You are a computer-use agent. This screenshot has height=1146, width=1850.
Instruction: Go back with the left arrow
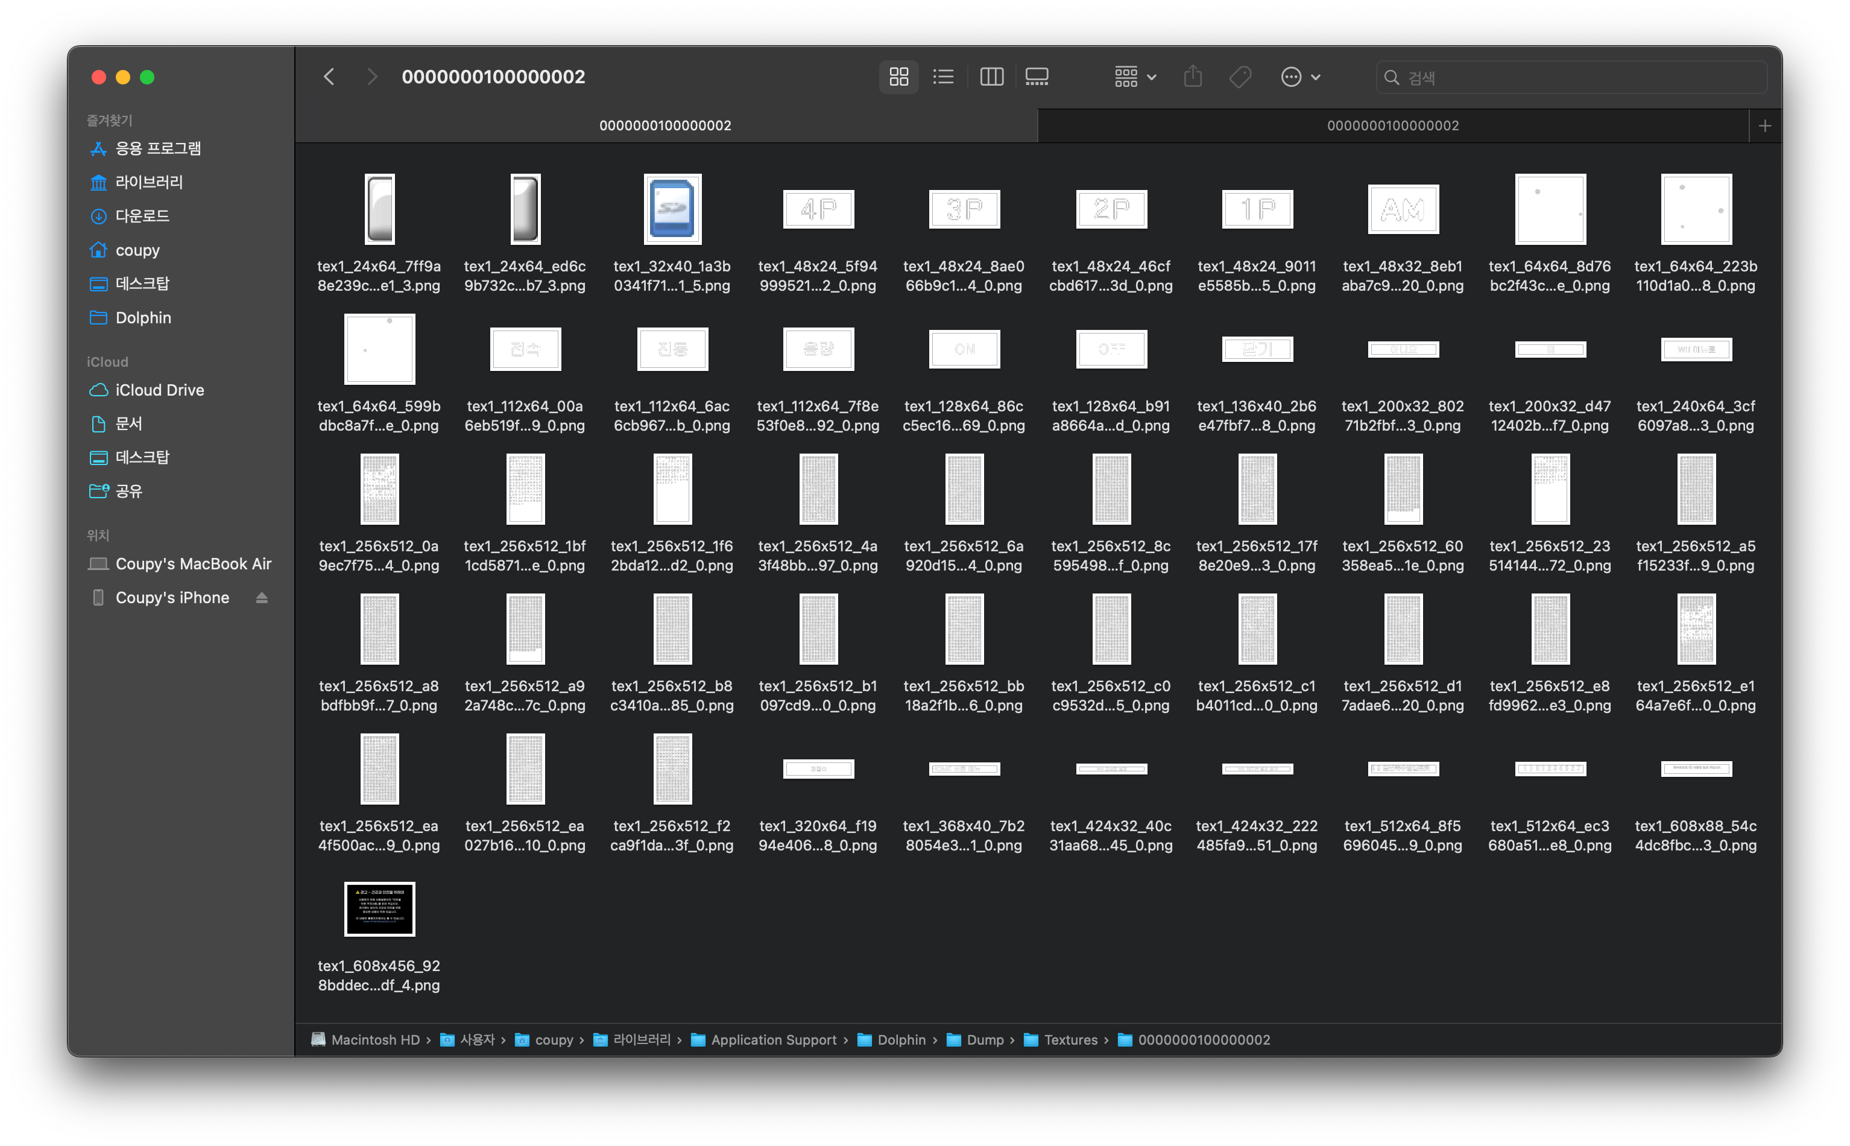pos(329,77)
